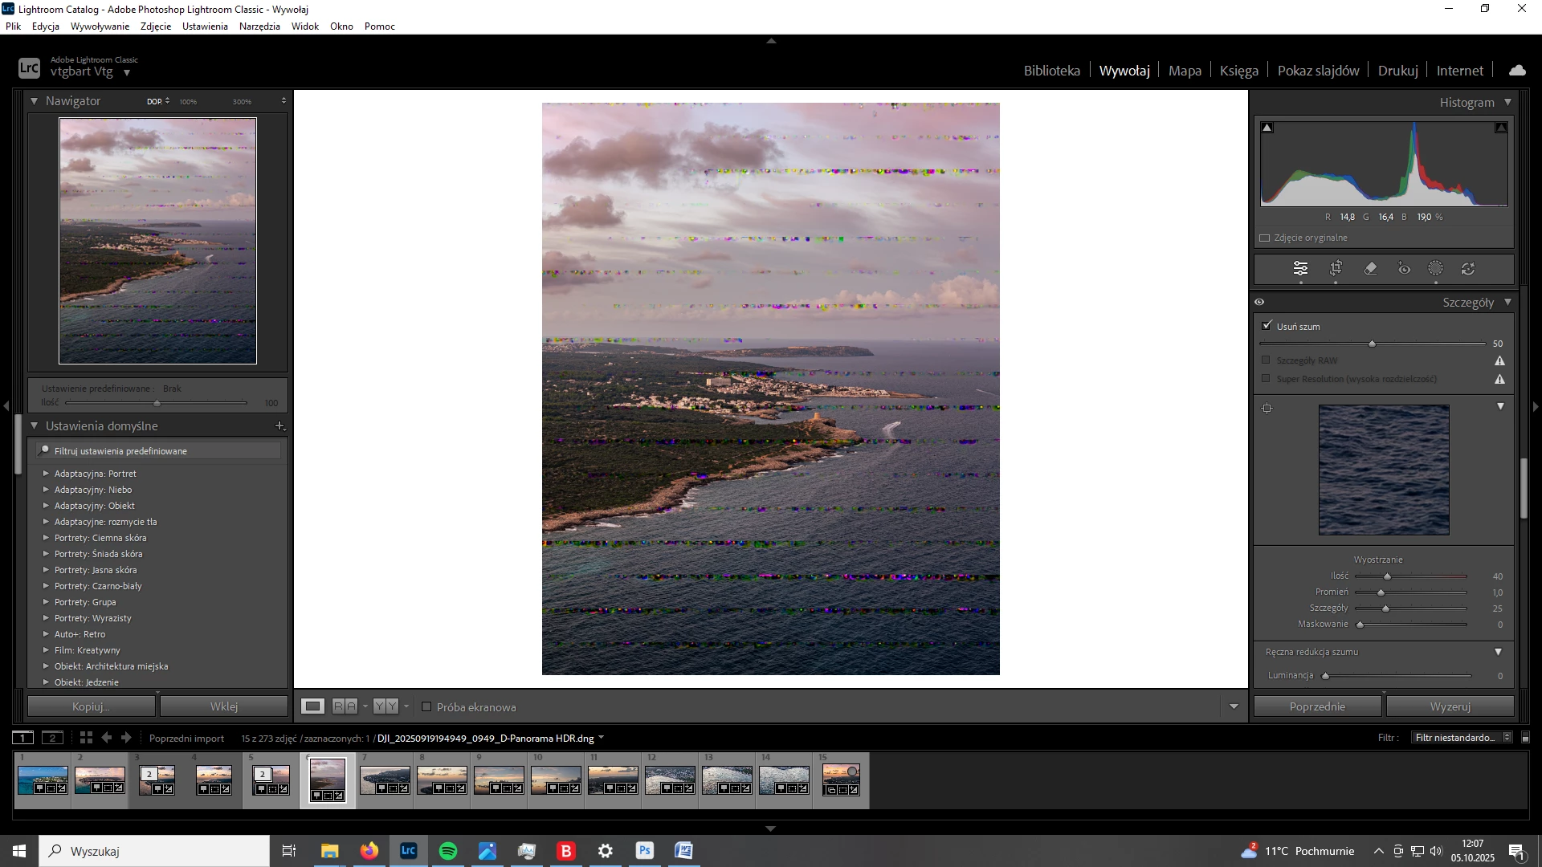Expand Adaptacyjna: Portret preset group

point(46,474)
